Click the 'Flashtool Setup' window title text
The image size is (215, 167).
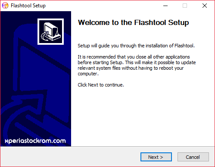pos(28,6)
